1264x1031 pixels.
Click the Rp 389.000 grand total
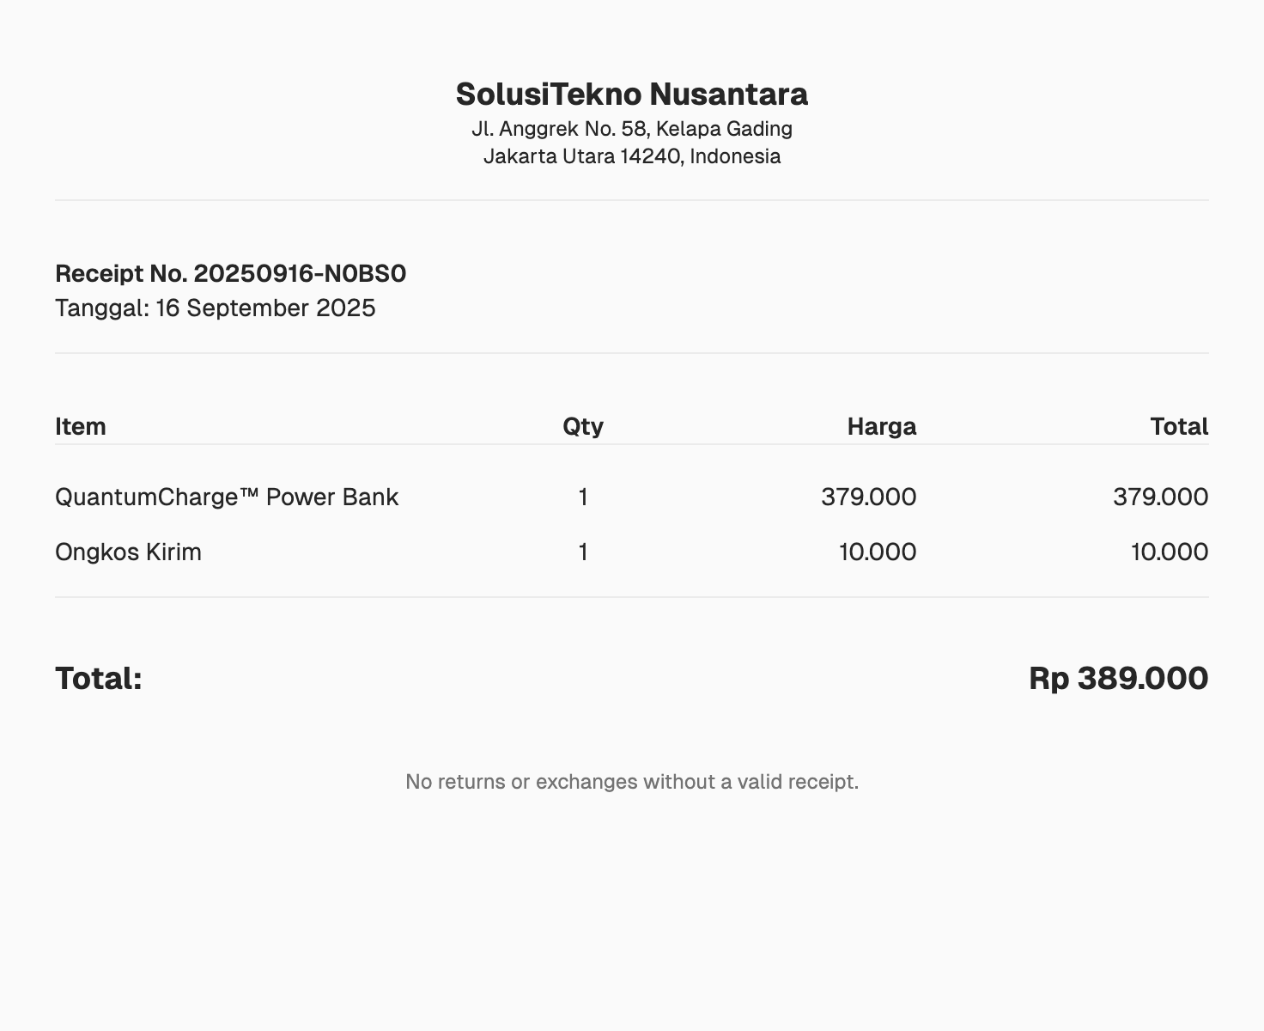point(1118,678)
